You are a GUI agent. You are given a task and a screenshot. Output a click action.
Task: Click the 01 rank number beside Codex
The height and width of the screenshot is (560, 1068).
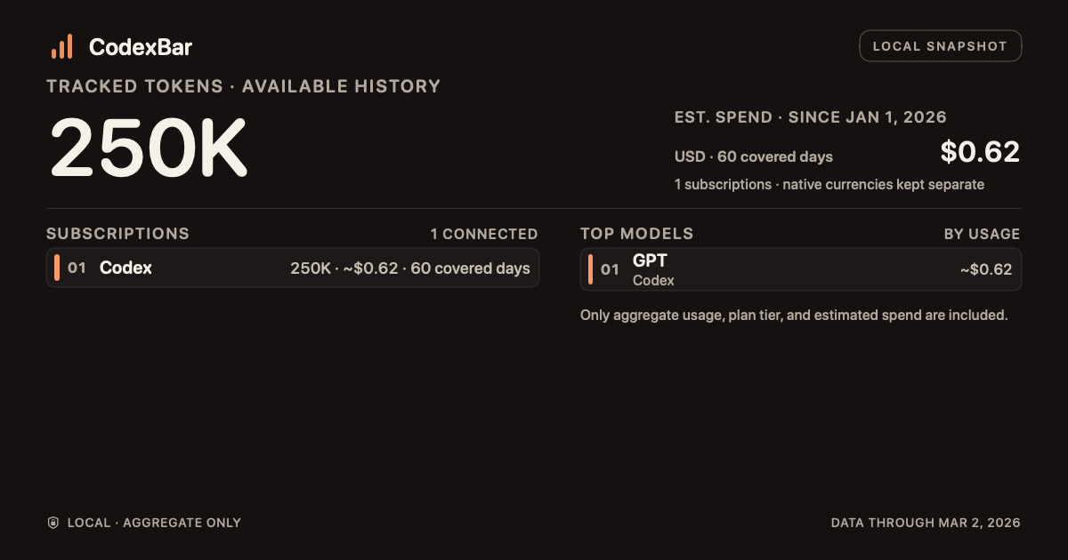(77, 268)
